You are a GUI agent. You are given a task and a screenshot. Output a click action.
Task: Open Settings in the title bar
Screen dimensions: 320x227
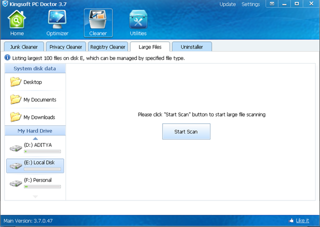click(x=250, y=4)
